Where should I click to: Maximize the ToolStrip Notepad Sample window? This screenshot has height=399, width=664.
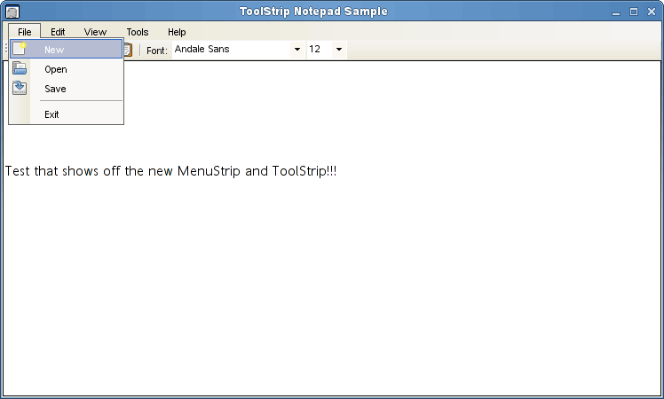click(x=633, y=12)
